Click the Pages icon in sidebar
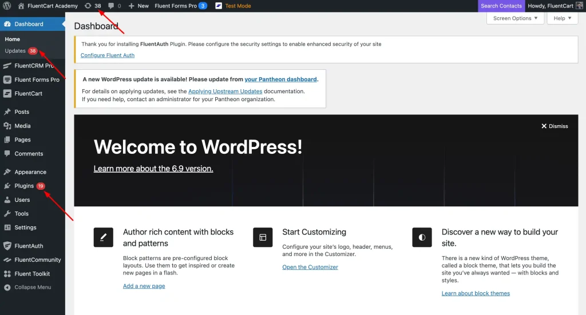 (x=7, y=139)
